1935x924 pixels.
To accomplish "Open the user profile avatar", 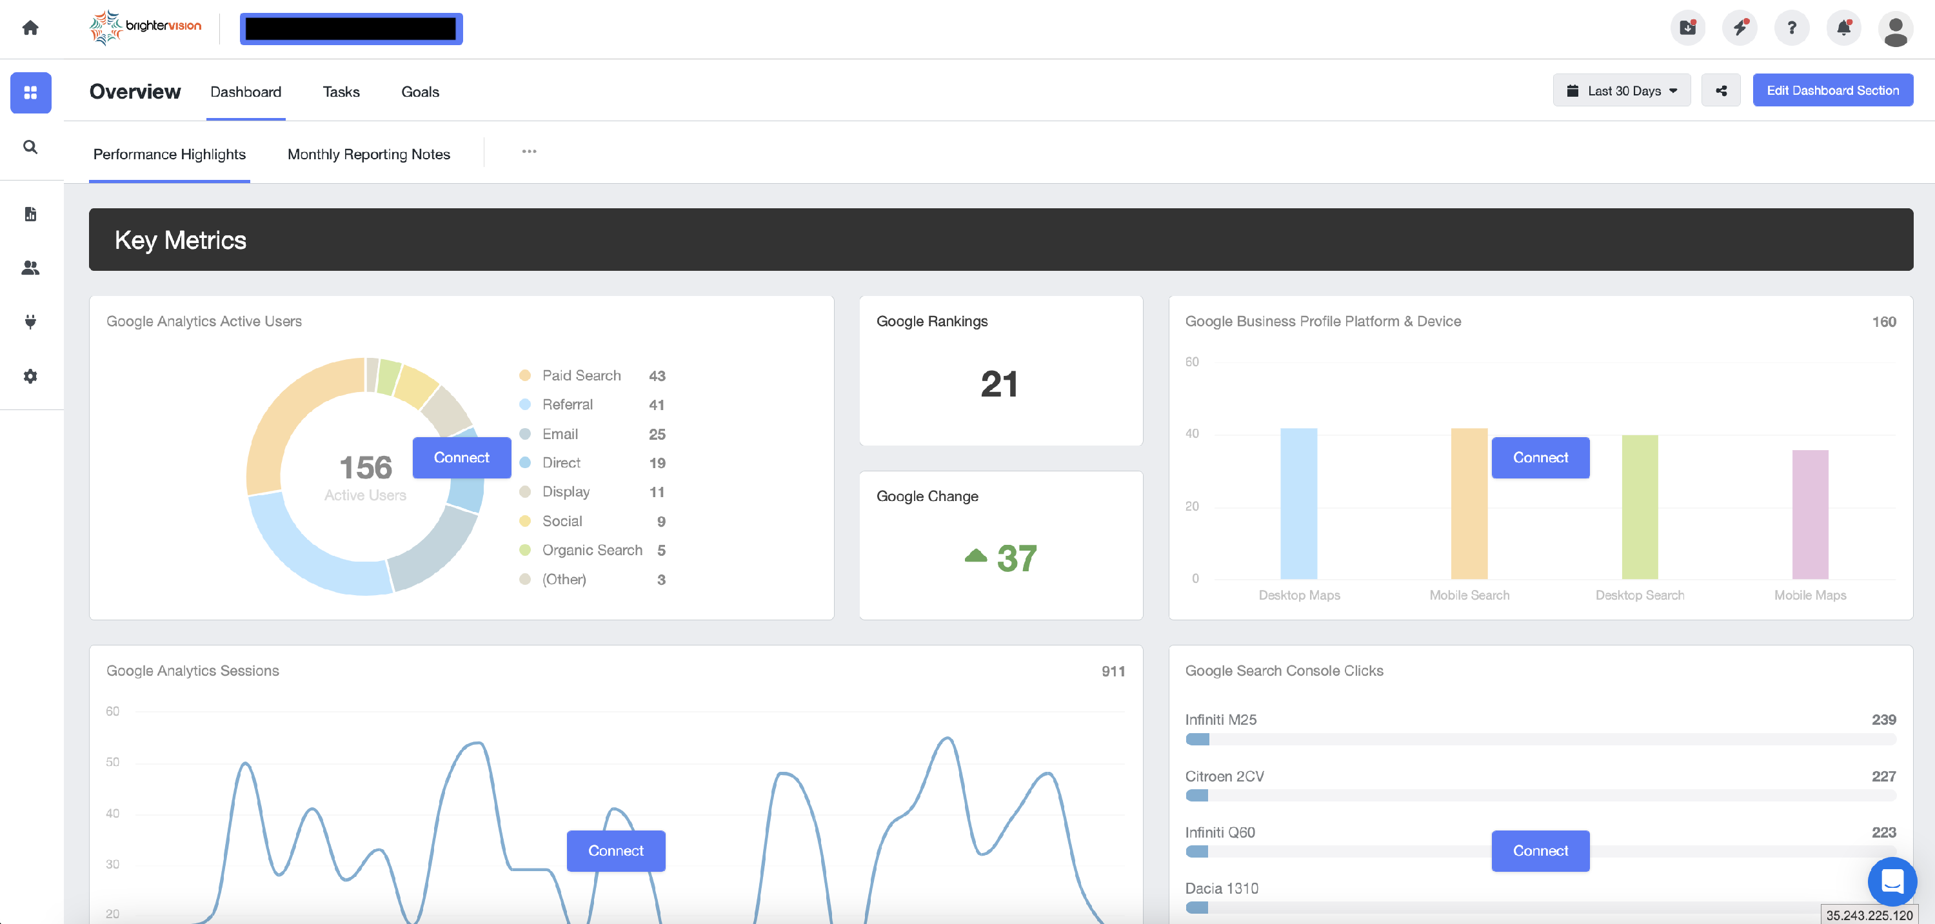I will [1895, 29].
